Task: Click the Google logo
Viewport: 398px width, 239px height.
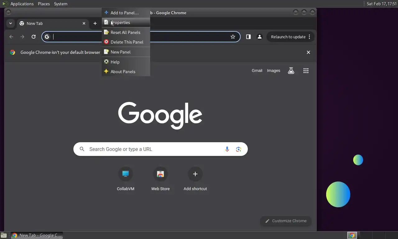Action: point(160,115)
